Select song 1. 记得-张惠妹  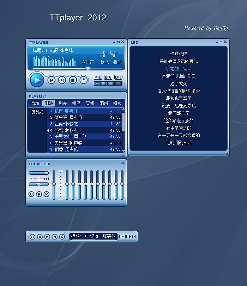(85, 111)
